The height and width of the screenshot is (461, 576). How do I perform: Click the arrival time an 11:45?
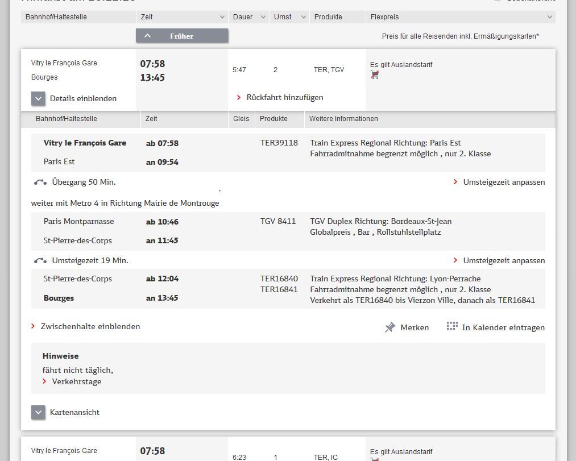point(162,240)
